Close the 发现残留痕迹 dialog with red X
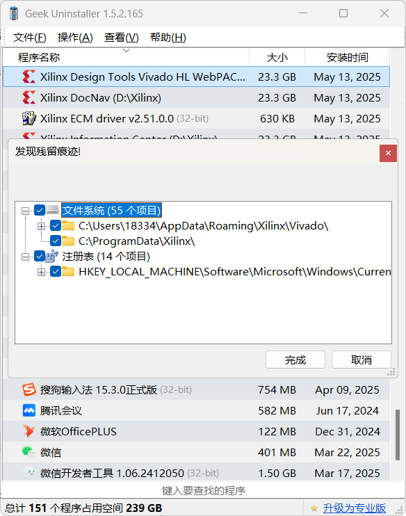 pos(388,153)
